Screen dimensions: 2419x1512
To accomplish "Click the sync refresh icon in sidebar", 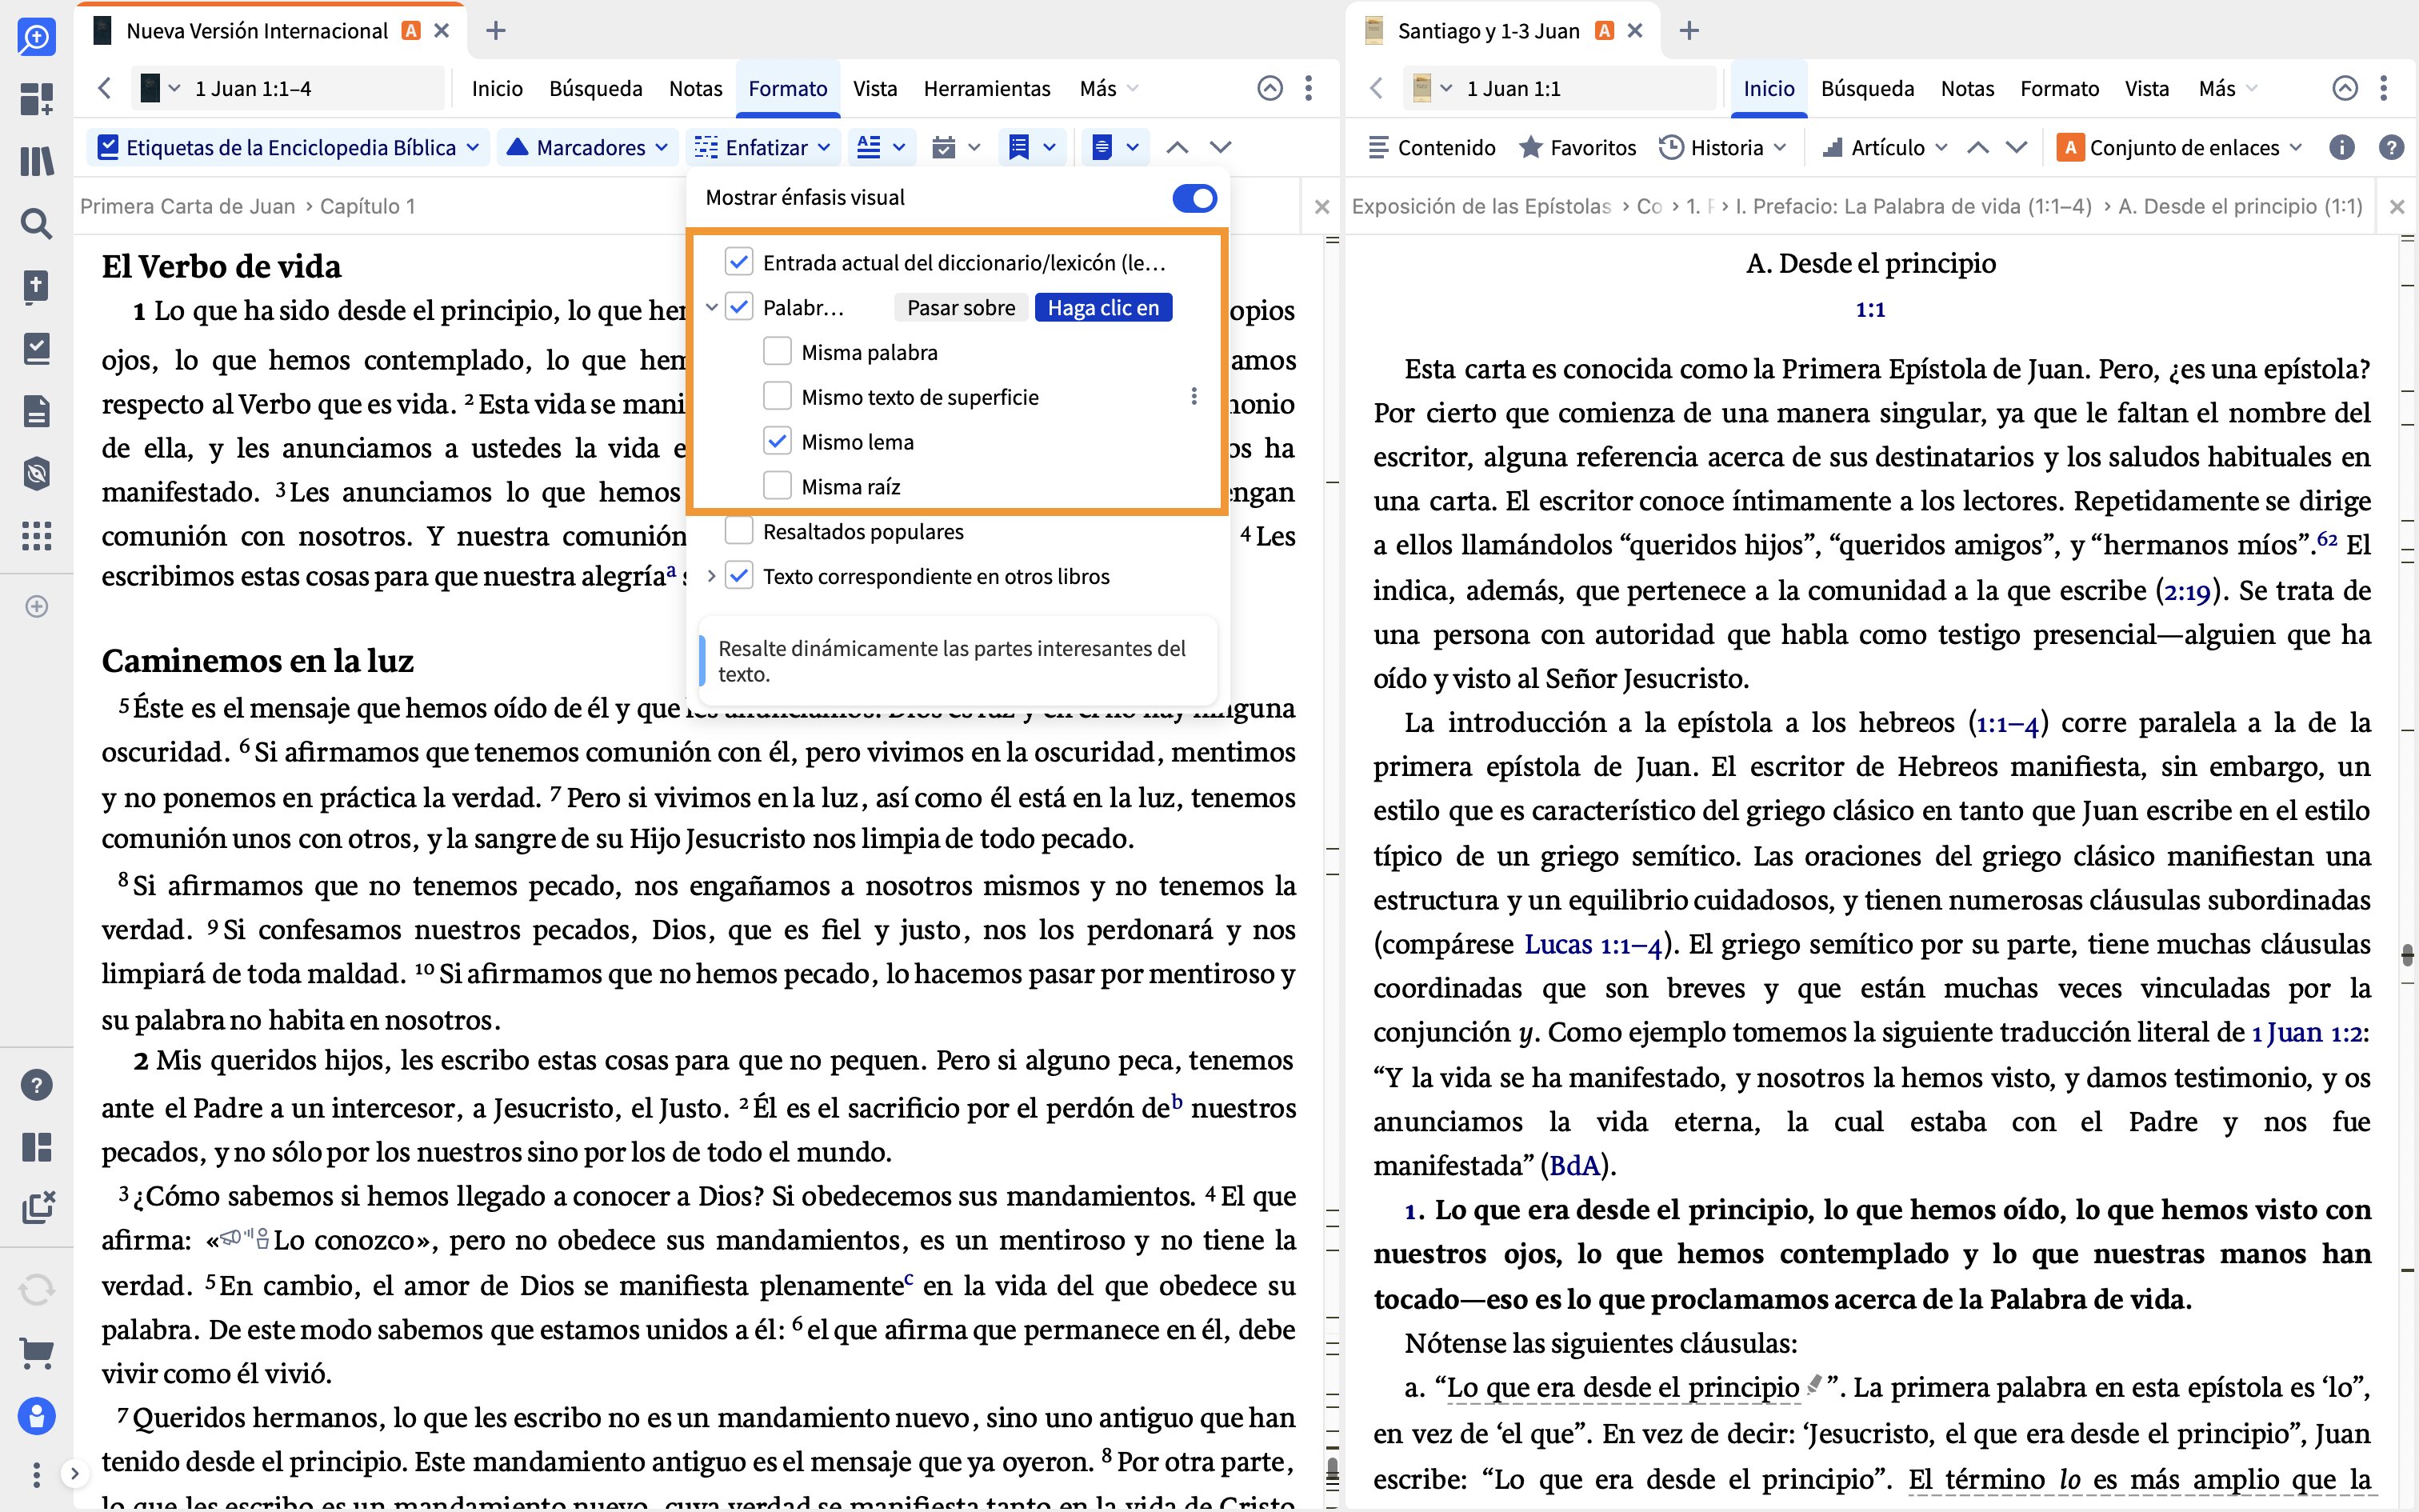I will click(37, 1290).
